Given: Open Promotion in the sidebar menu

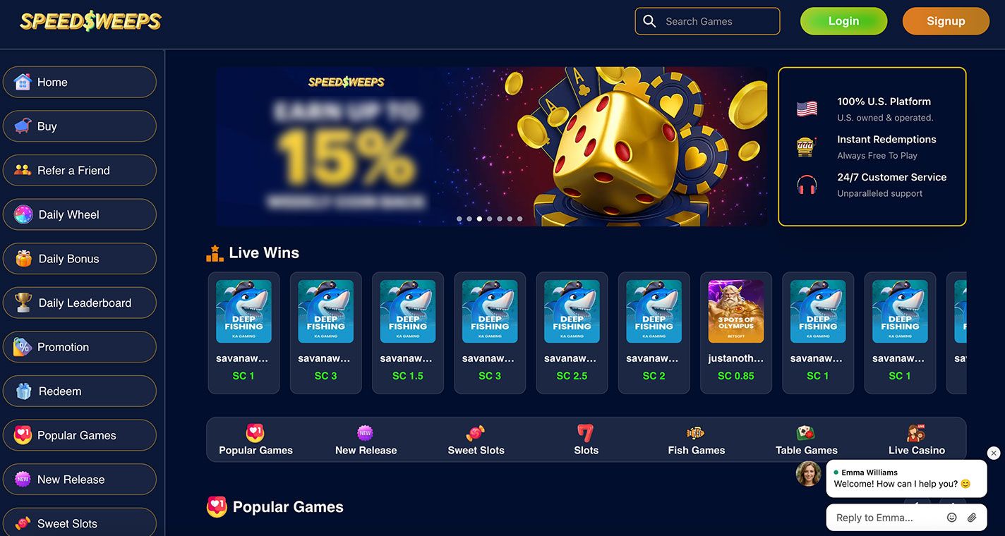Looking at the screenshot, I should pyautogui.click(x=80, y=347).
